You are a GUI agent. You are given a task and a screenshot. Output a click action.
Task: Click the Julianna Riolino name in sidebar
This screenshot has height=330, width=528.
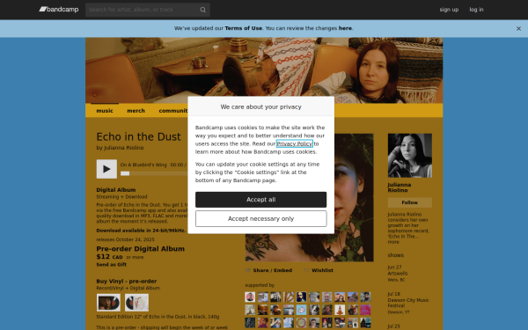pos(399,187)
